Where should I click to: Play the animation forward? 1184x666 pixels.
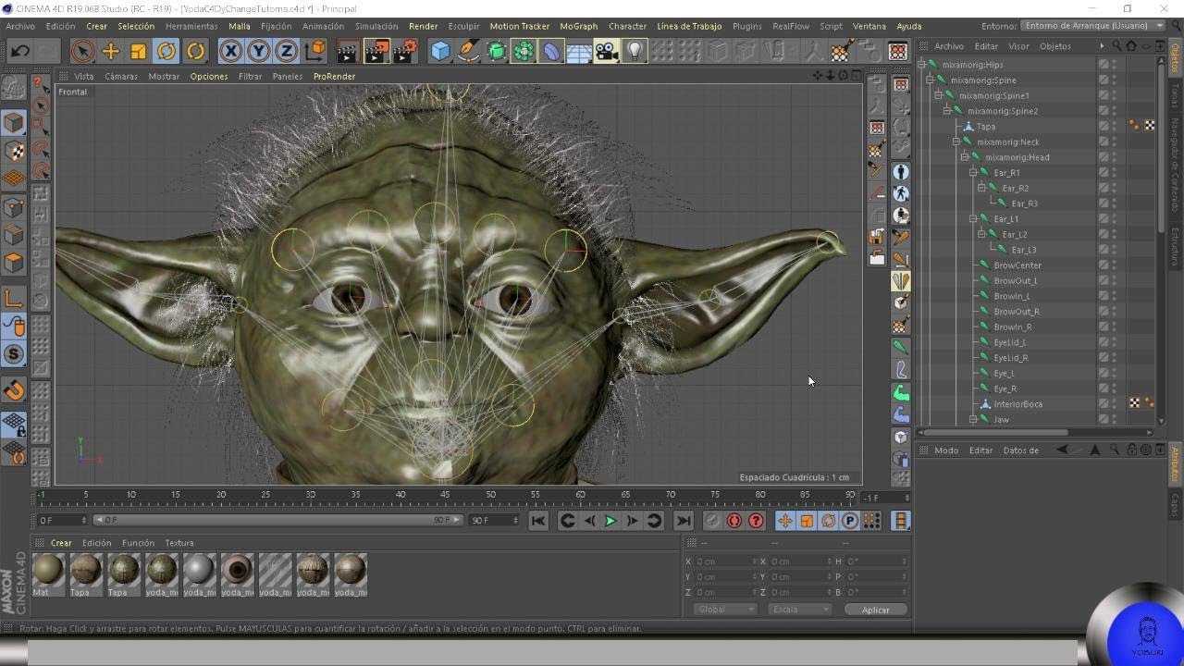click(x=610, y=521)
